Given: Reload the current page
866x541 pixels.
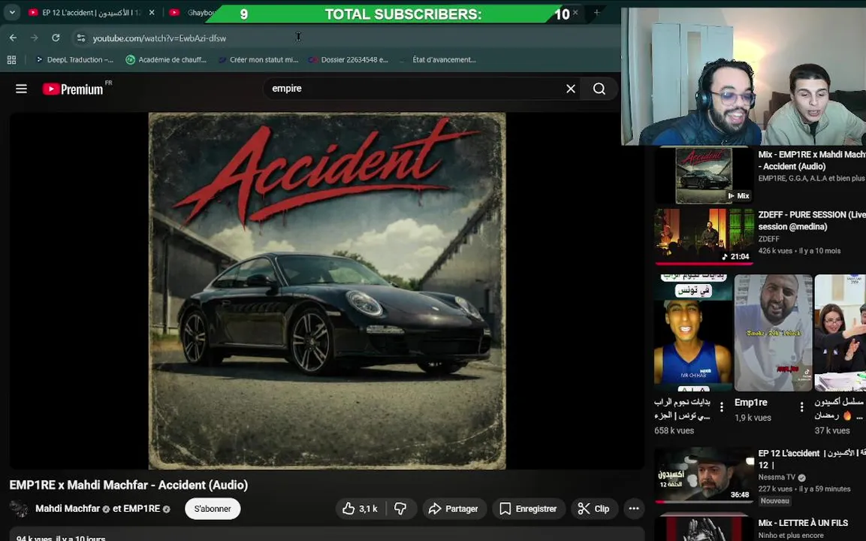Looking at the screenshot, I should click(56, 38).
